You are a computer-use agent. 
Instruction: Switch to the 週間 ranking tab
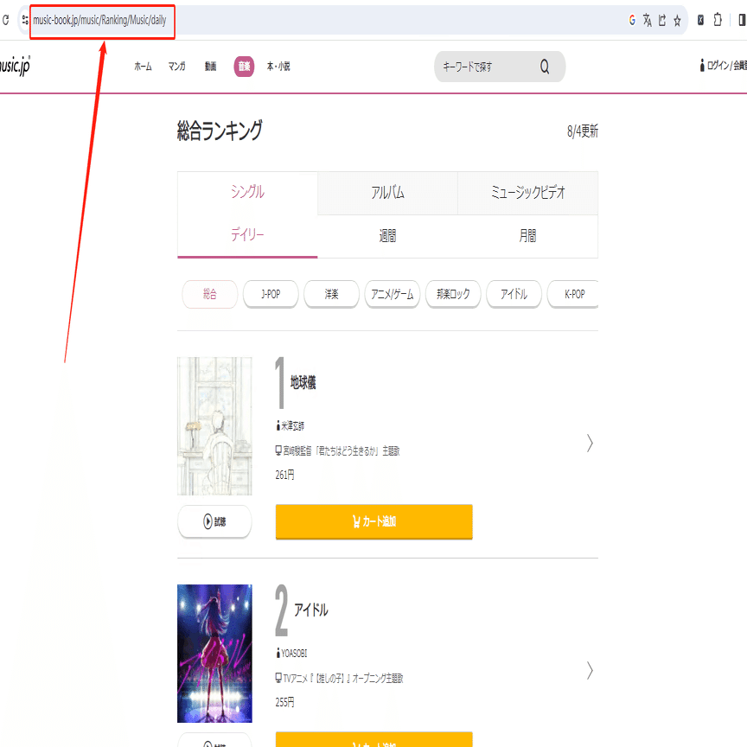(x=387, y=236)
